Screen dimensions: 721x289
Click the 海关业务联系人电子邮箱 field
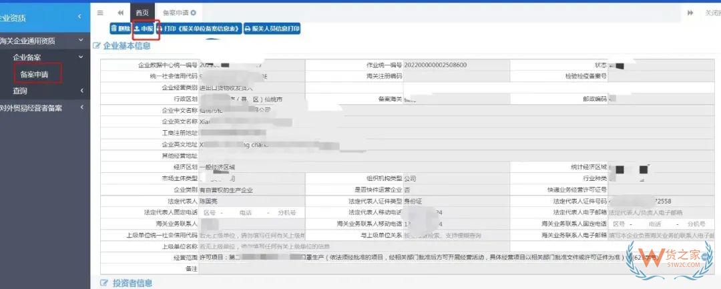[x=661, y=235]
